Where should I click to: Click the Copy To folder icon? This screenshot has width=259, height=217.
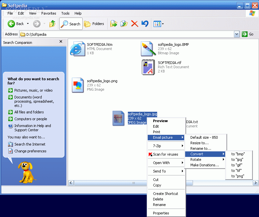pos(124,24)
